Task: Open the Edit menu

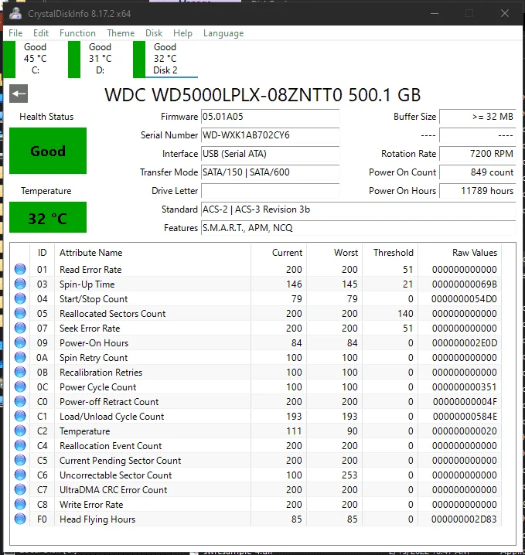Action: point(41,33)
